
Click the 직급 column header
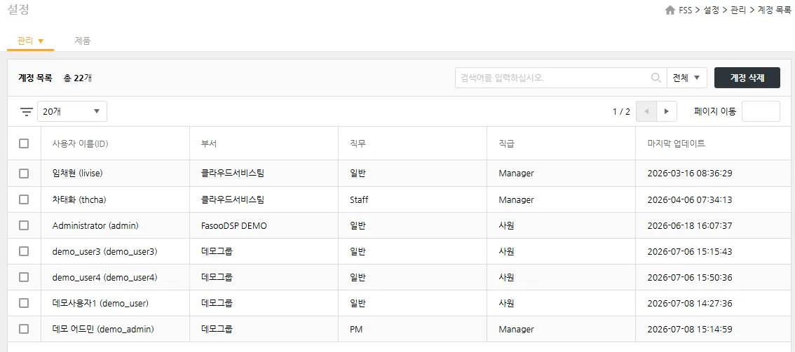[506, 143]
